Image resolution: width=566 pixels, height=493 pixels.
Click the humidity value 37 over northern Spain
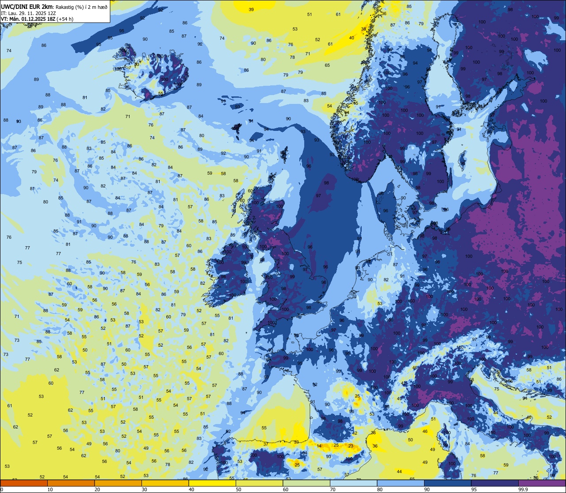(x=266, y=443)
